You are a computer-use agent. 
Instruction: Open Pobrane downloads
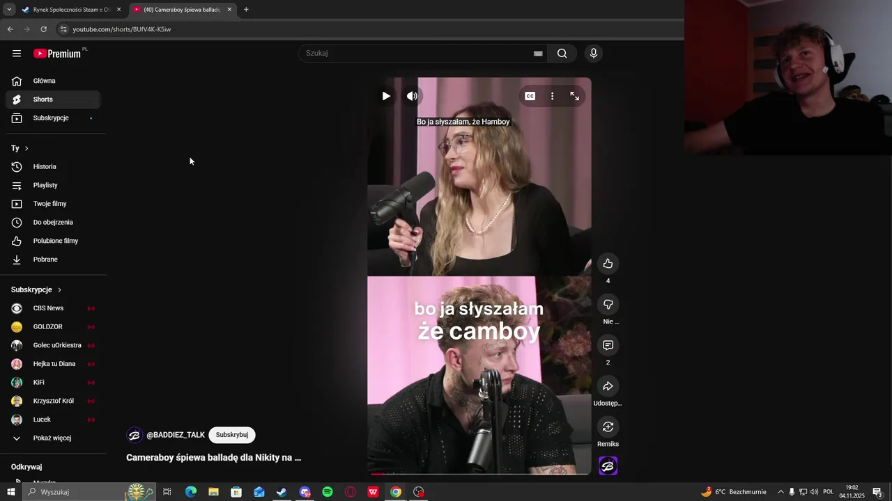(53, 260)
